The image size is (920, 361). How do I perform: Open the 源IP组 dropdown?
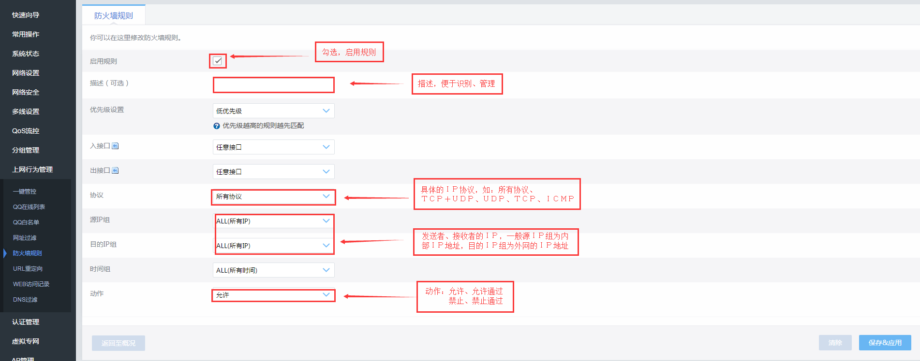point(273,221)
